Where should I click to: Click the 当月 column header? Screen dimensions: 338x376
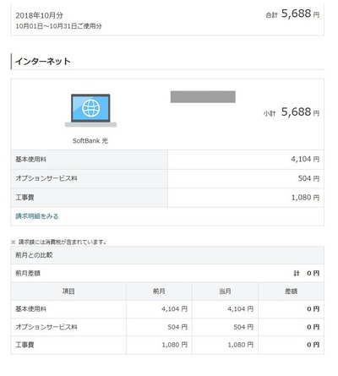[x=225, y=292]
